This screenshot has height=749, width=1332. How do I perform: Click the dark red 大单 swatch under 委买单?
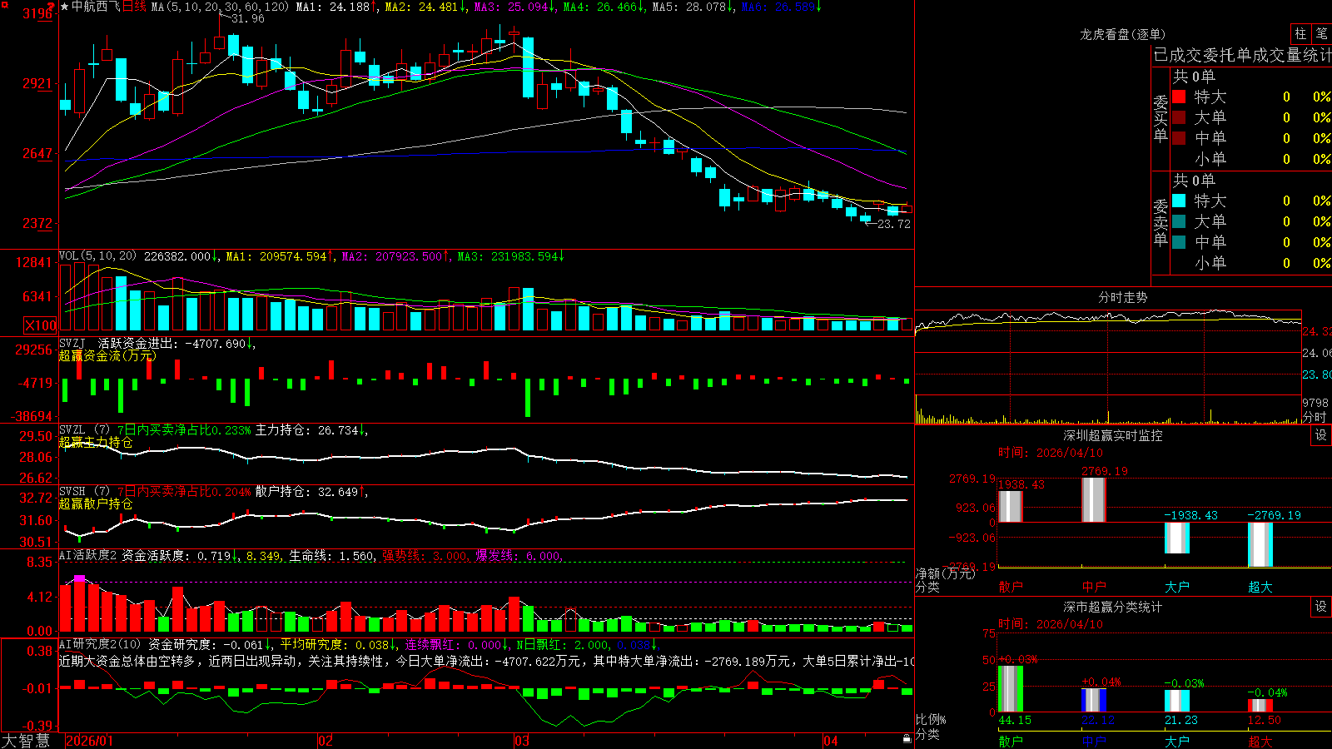(x=1179, y=117)
